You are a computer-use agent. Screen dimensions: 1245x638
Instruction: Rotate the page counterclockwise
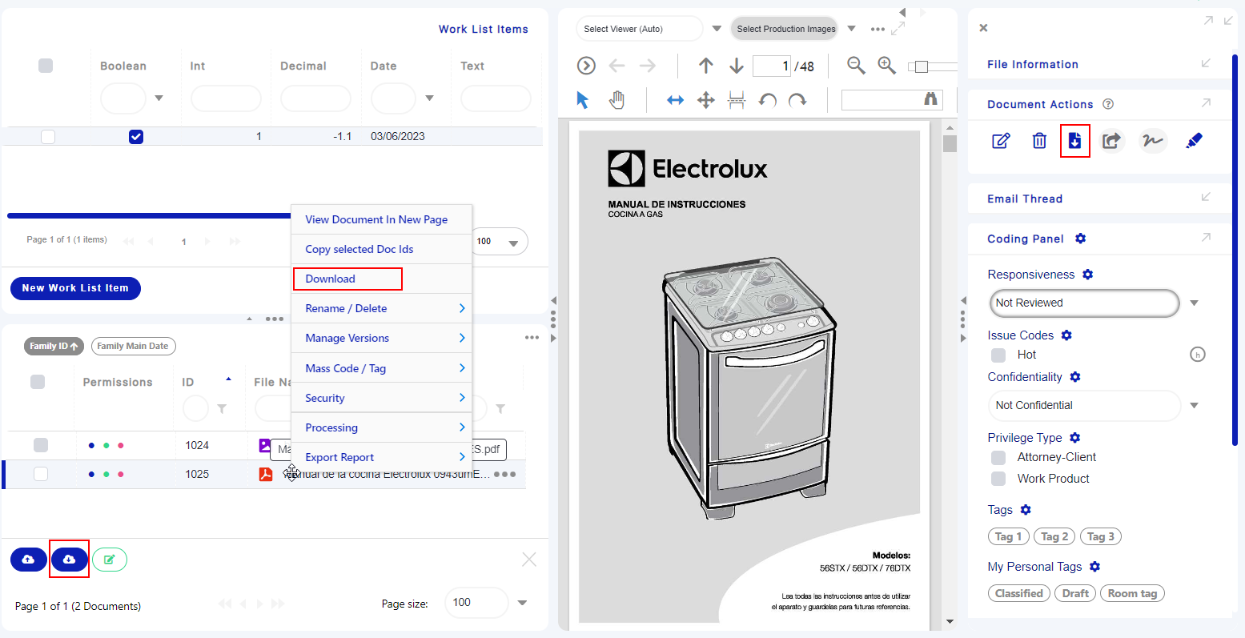point(768,100)
